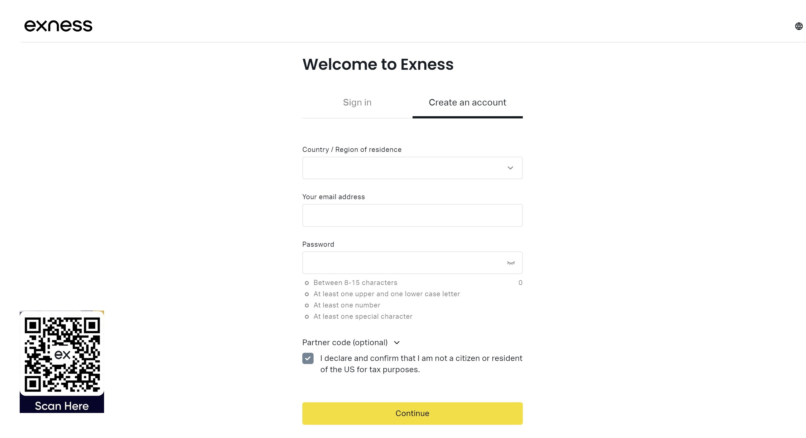Toggle password visibility eye icon
Viewport: 806px width, 438px height.
[x=511, y=263]
